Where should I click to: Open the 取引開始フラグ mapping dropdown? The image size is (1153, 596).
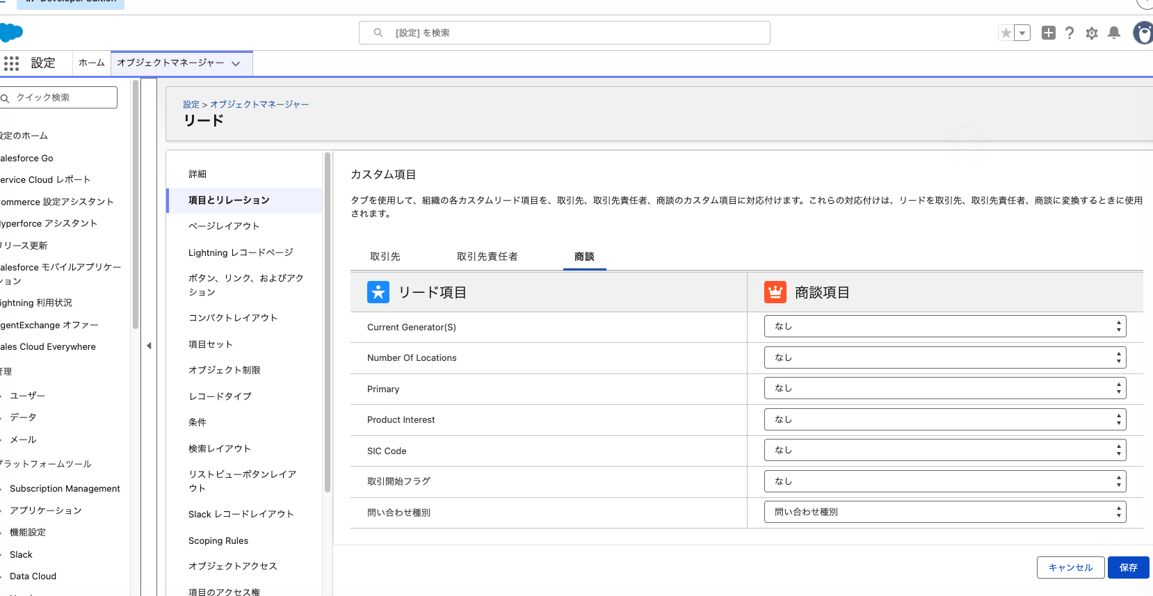(945, 481)
